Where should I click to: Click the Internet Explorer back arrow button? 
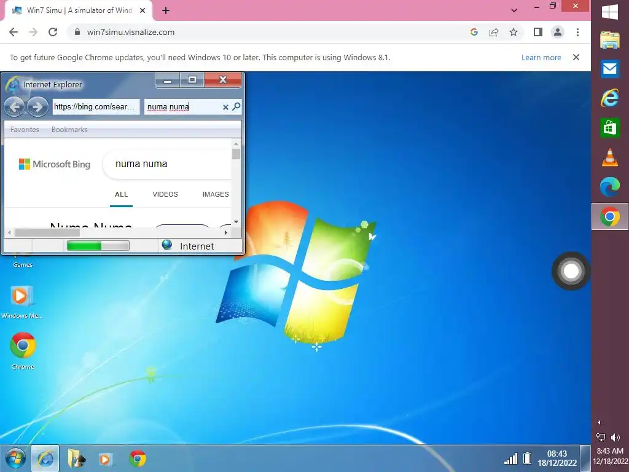[x=15, y=107]
